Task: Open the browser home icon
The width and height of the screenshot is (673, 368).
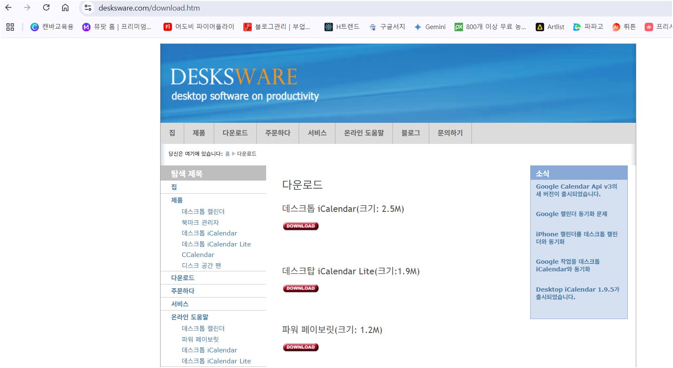Action: coord(65,8)
